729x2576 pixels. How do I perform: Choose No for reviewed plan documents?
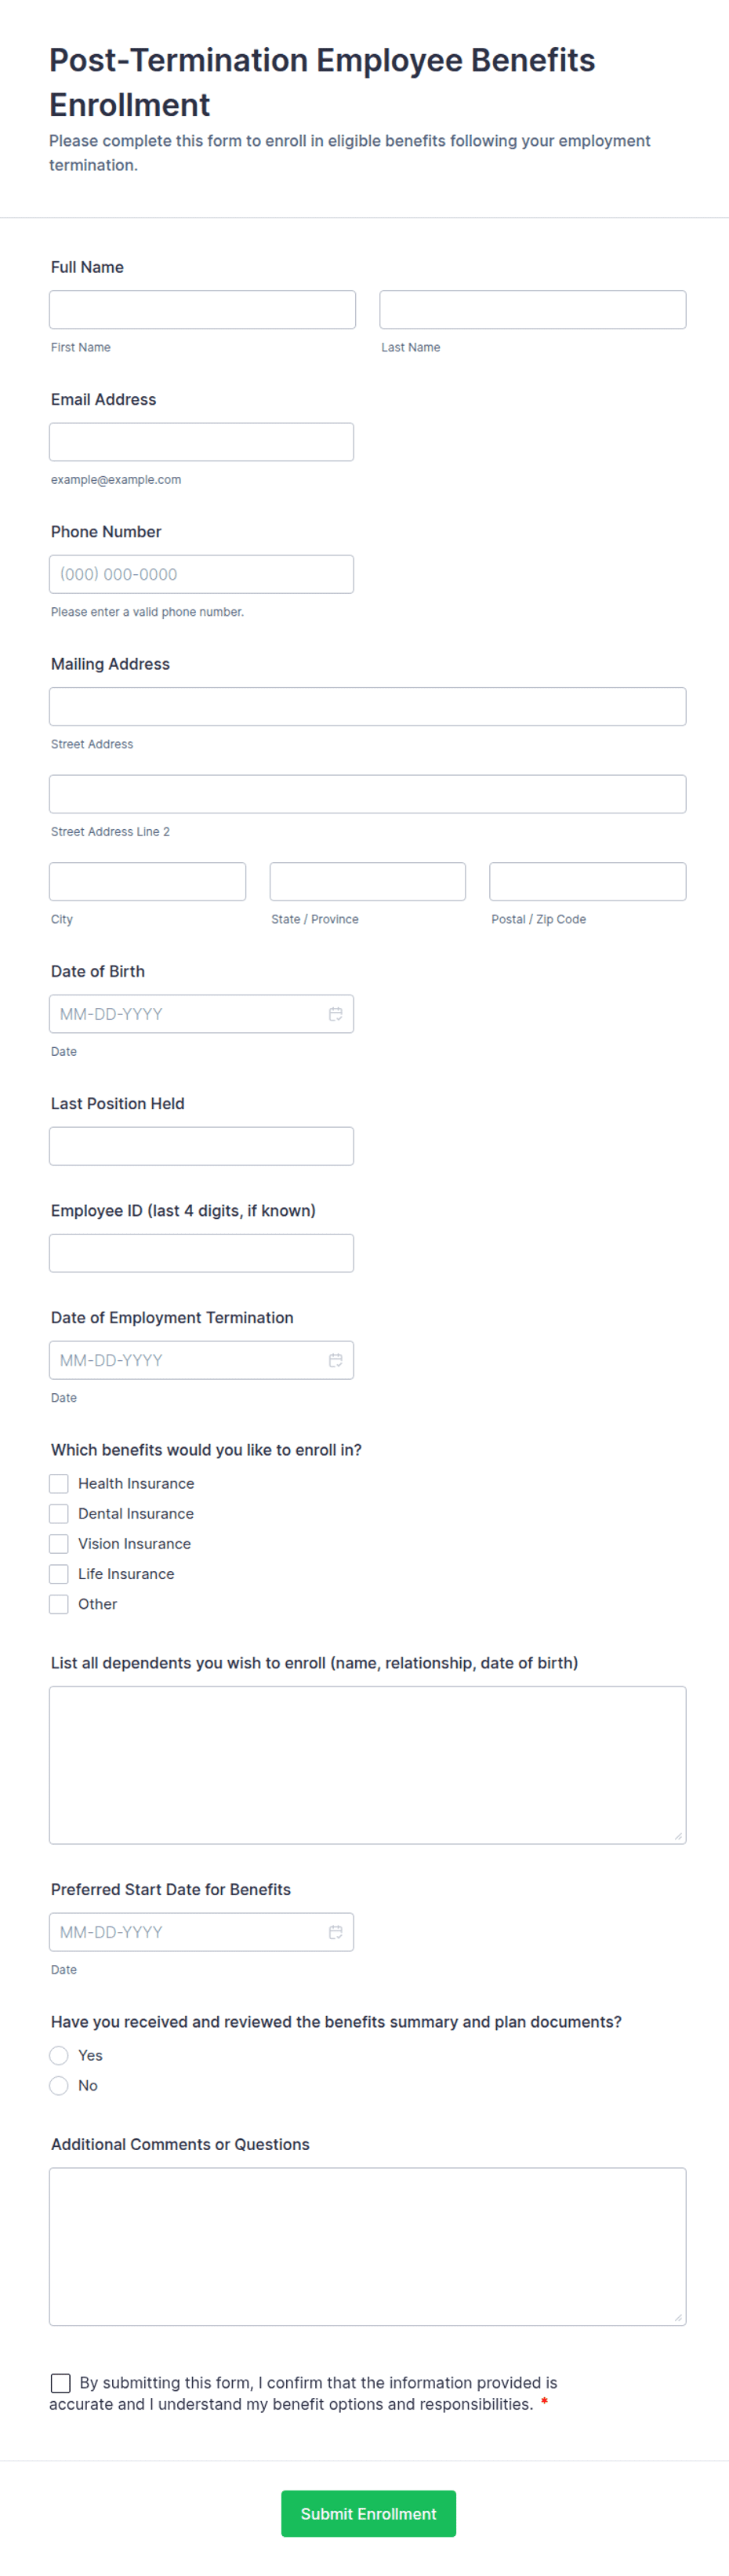(59, 2085)
